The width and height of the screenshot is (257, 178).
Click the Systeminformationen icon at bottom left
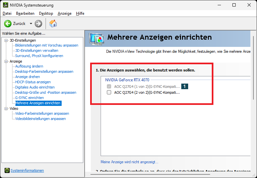[7, 170]
